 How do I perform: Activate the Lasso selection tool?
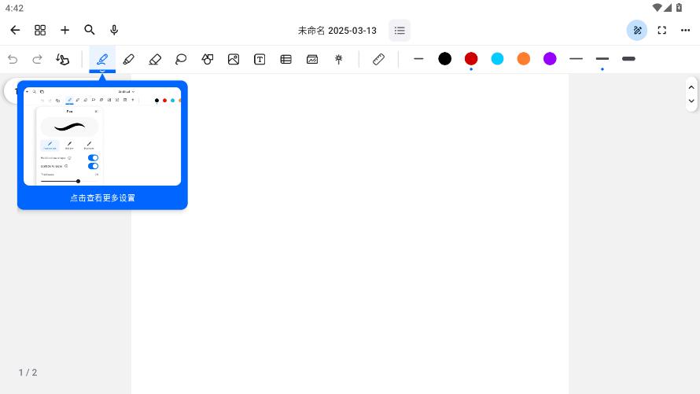pos(181,59)
